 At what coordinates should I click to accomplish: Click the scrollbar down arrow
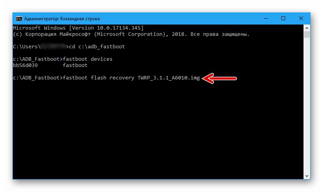307,176
